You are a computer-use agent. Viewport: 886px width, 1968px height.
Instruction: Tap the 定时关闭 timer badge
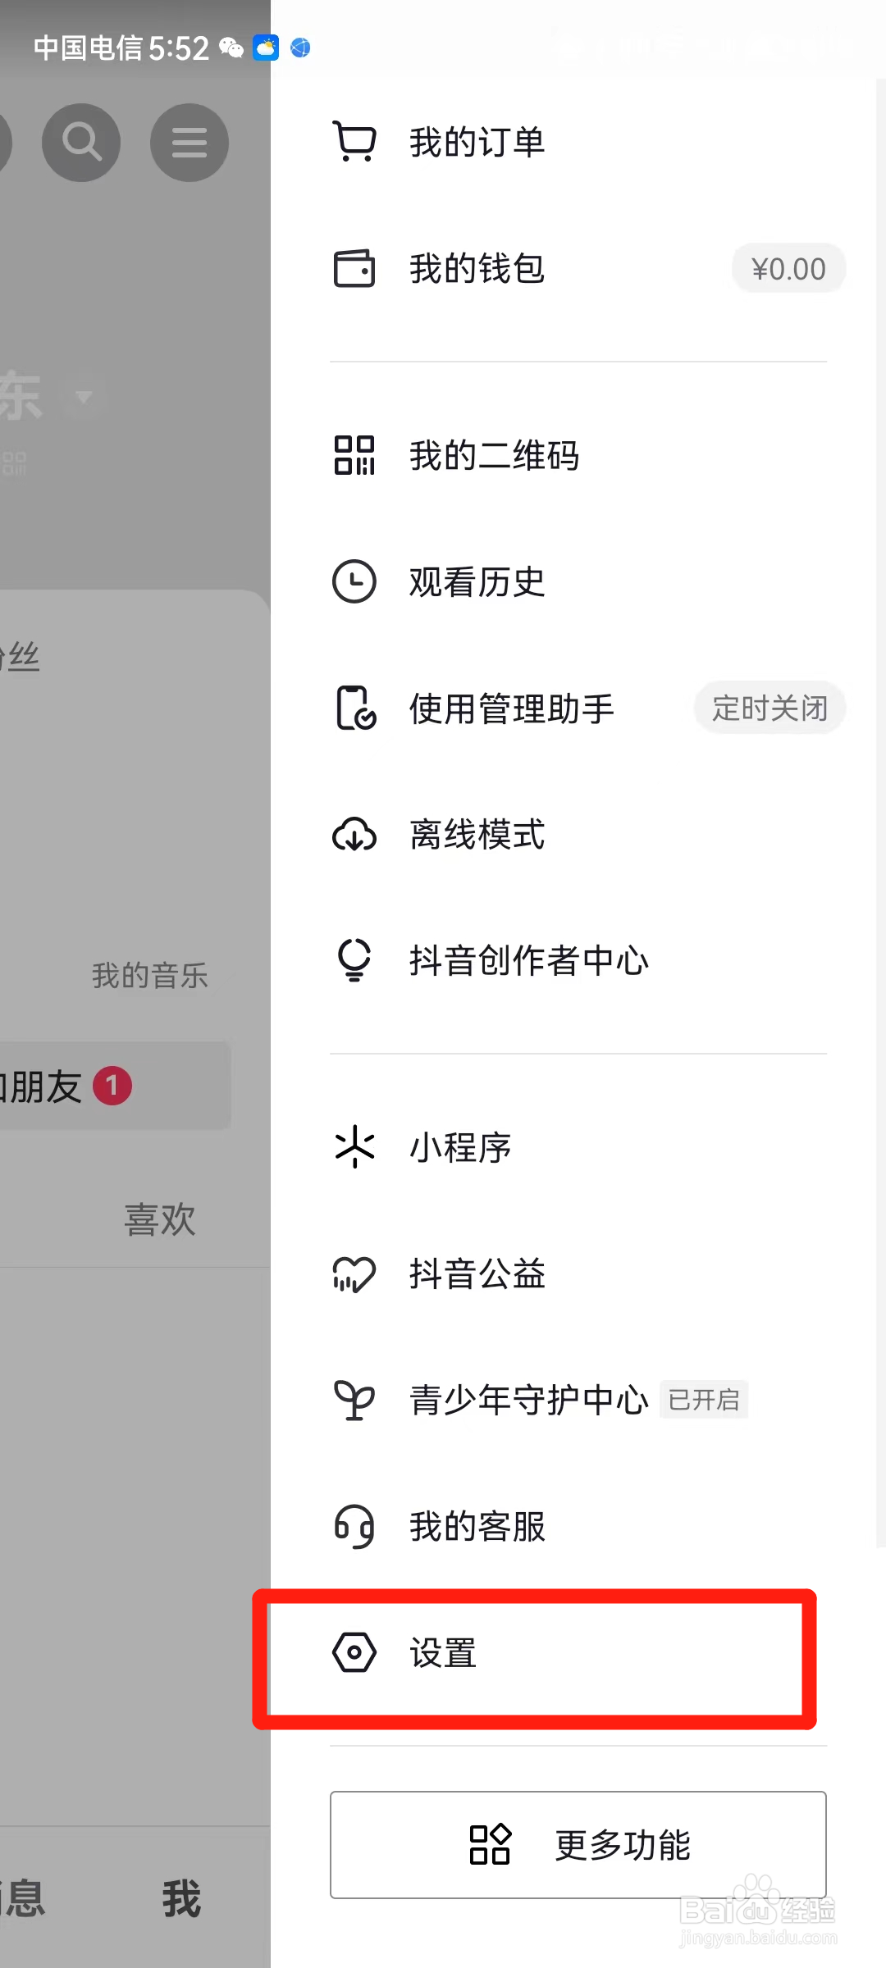tap(770, 708)
